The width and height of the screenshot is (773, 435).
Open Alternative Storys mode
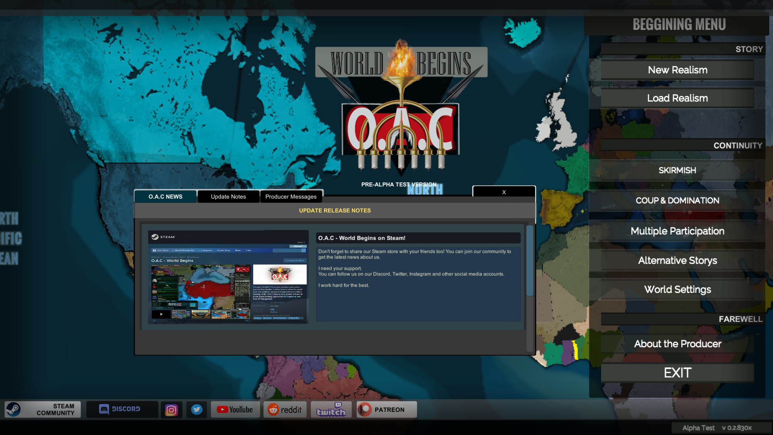[x=677, y=260]
